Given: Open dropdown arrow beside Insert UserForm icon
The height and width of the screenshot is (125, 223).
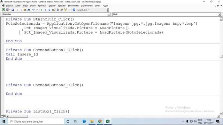Looking at the screenshot, I should pos(10,10).
